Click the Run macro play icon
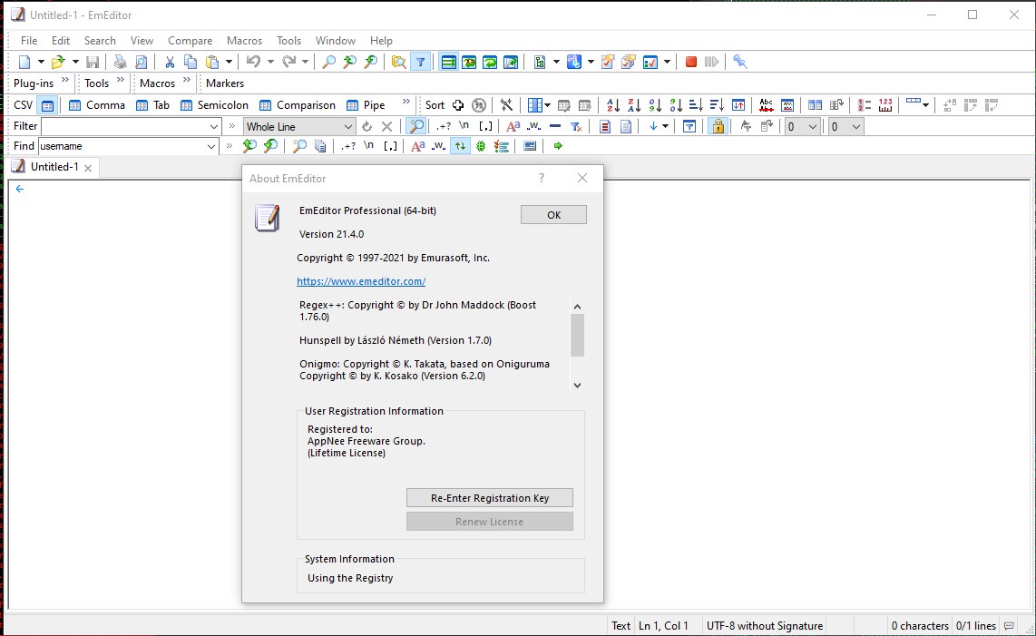Screen dimensions: 1036x636 click(711, 62)
